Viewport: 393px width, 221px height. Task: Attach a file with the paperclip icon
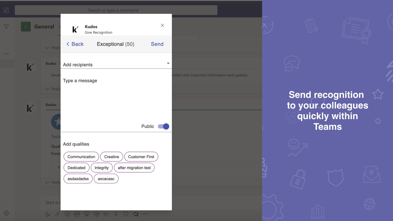pyautogui.click(x=58, y=214)
